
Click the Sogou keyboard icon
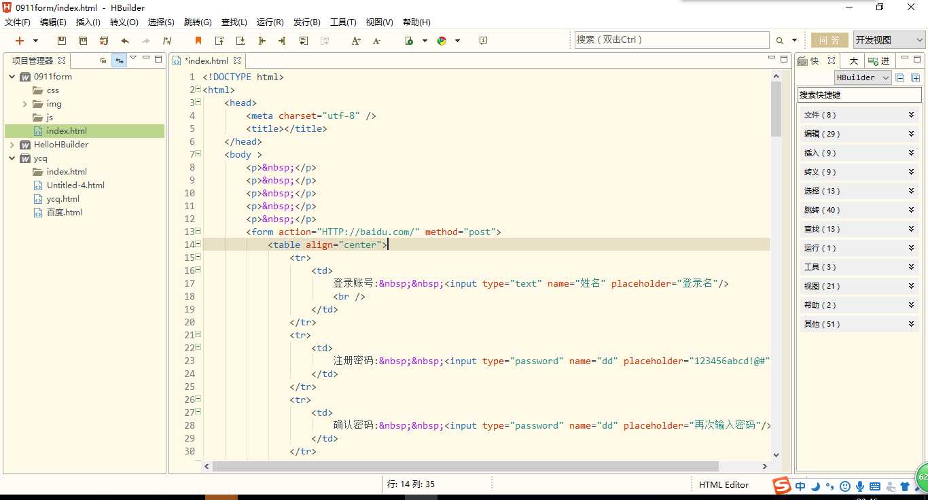pyautogui.click(x=875, y=486)
